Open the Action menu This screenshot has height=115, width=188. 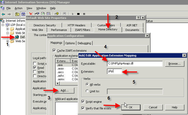click(18, 8)
